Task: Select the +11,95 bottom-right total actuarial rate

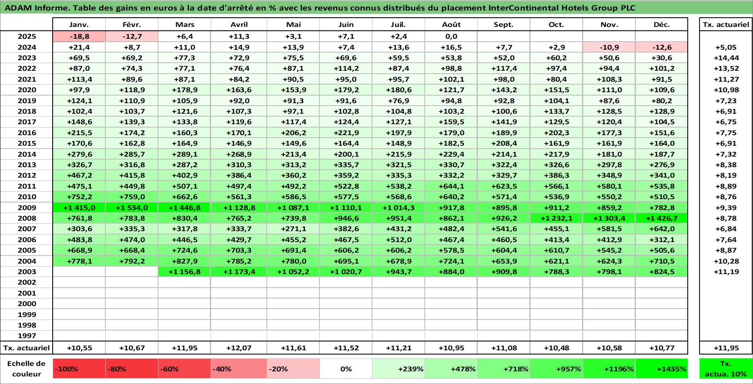Action: click(726, 348)
